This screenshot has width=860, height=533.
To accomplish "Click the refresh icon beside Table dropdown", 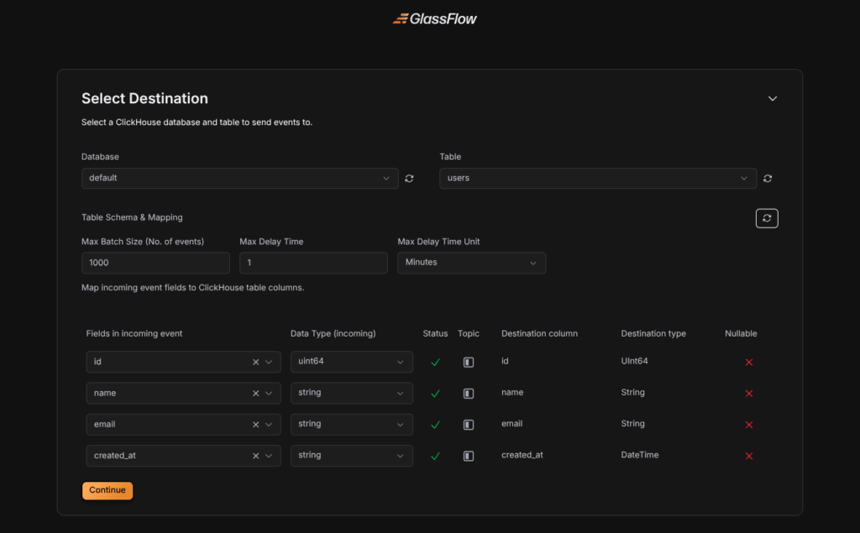I will 768,179.
